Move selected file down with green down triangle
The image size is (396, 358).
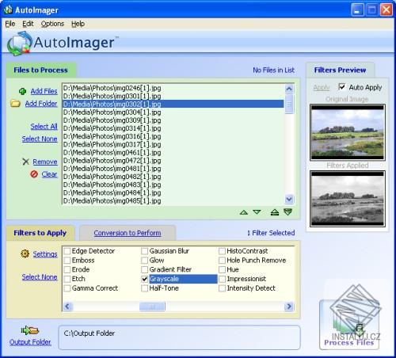coord(257,212)
